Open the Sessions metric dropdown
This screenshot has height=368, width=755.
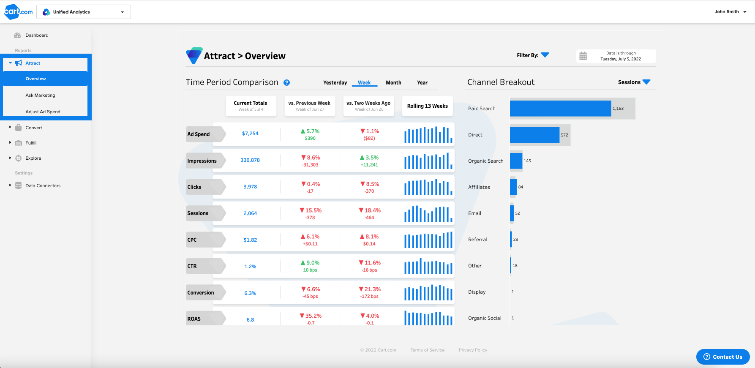tap(634, 82)
